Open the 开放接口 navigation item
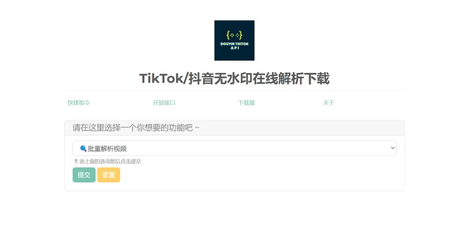This screenshot has height=228, width=456. pos(164,103)
